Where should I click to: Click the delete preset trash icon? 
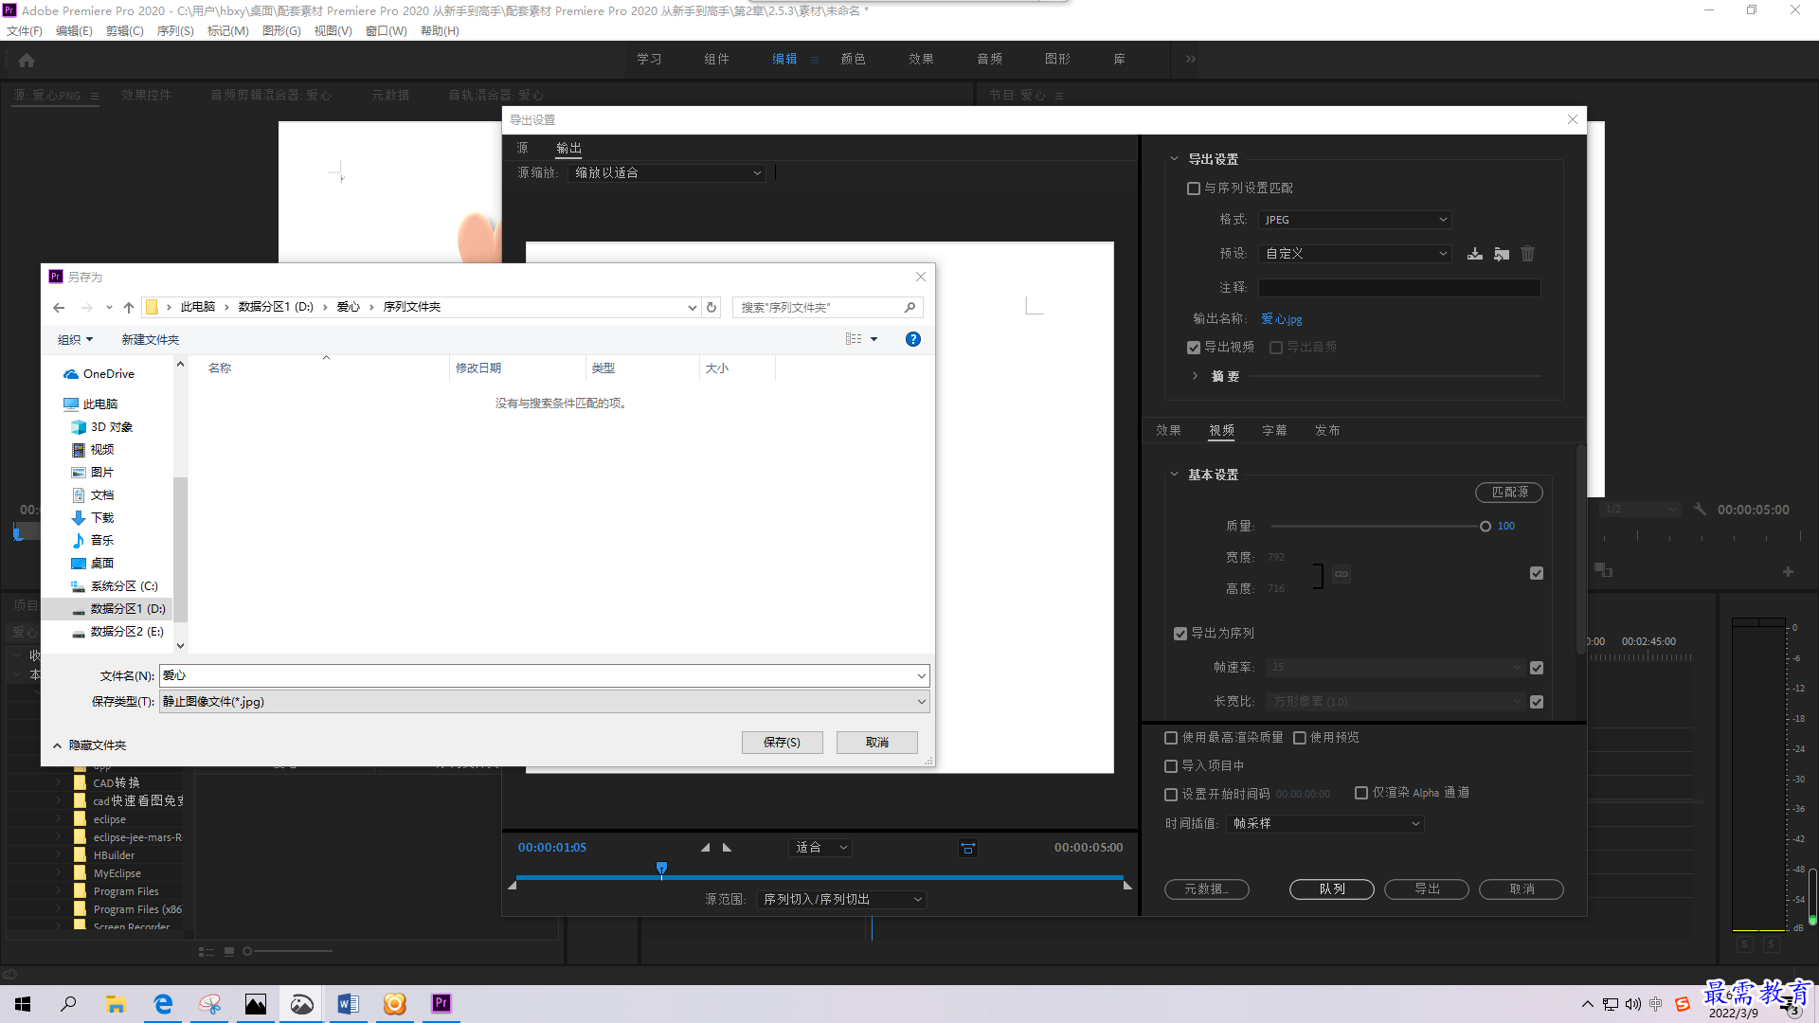pos(1527,254)
